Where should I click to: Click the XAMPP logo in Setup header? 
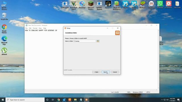click(x=117, y=33)
